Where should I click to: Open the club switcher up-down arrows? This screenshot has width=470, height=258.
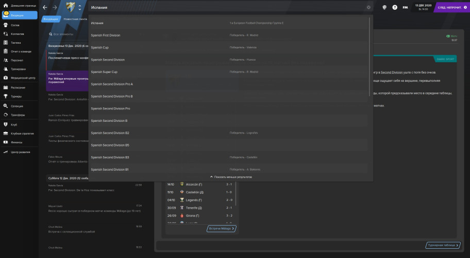click(80, 7)
